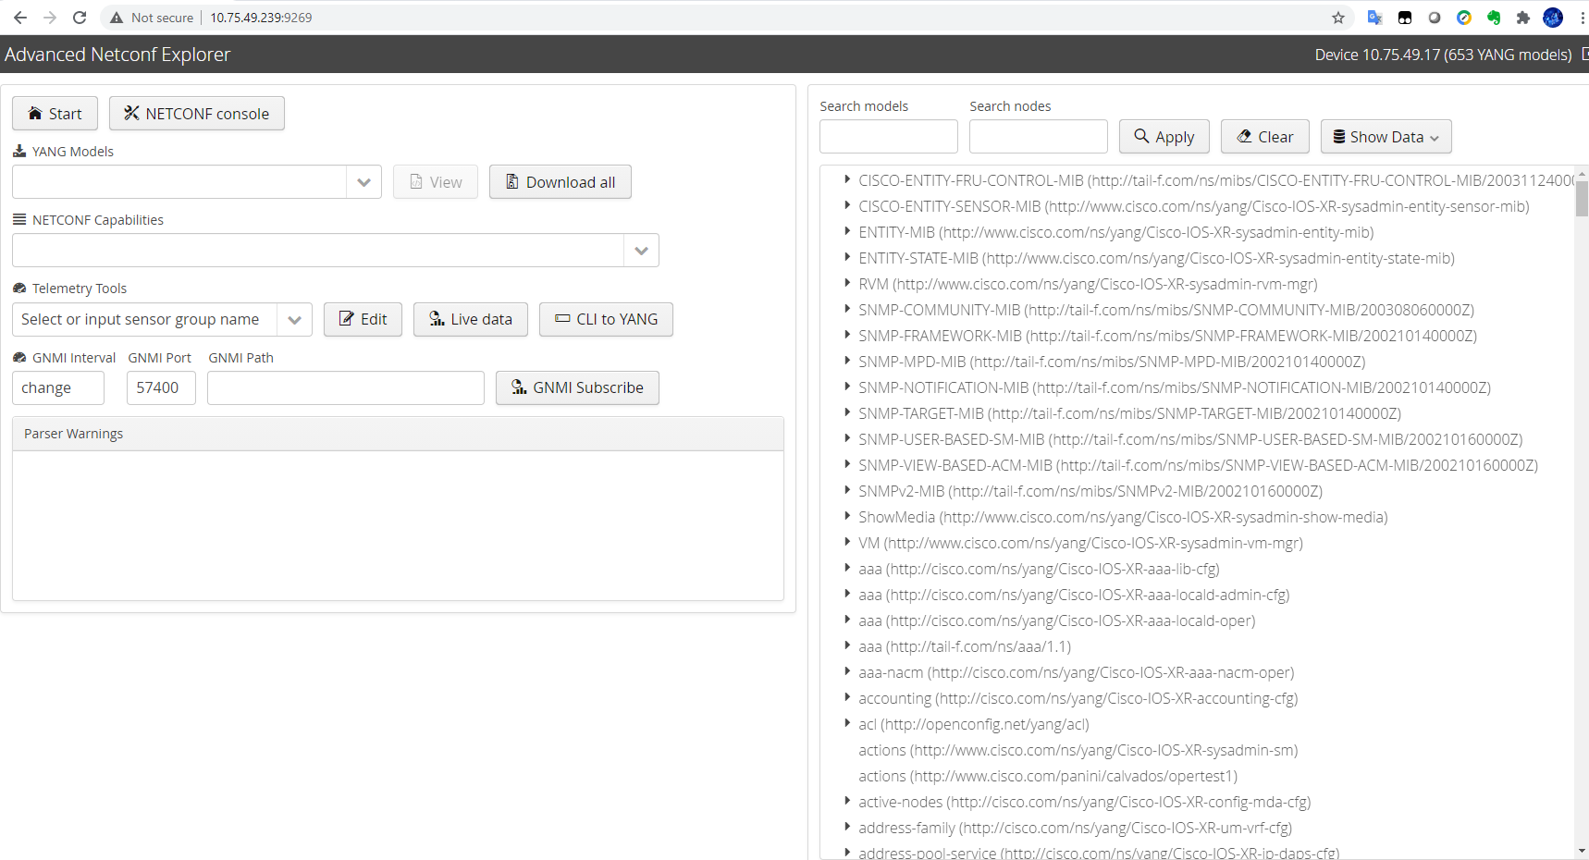The height and width of the screenshot is (860, 1589).
Task: Open the Show Data menu
Action: tap(1386, 137)
